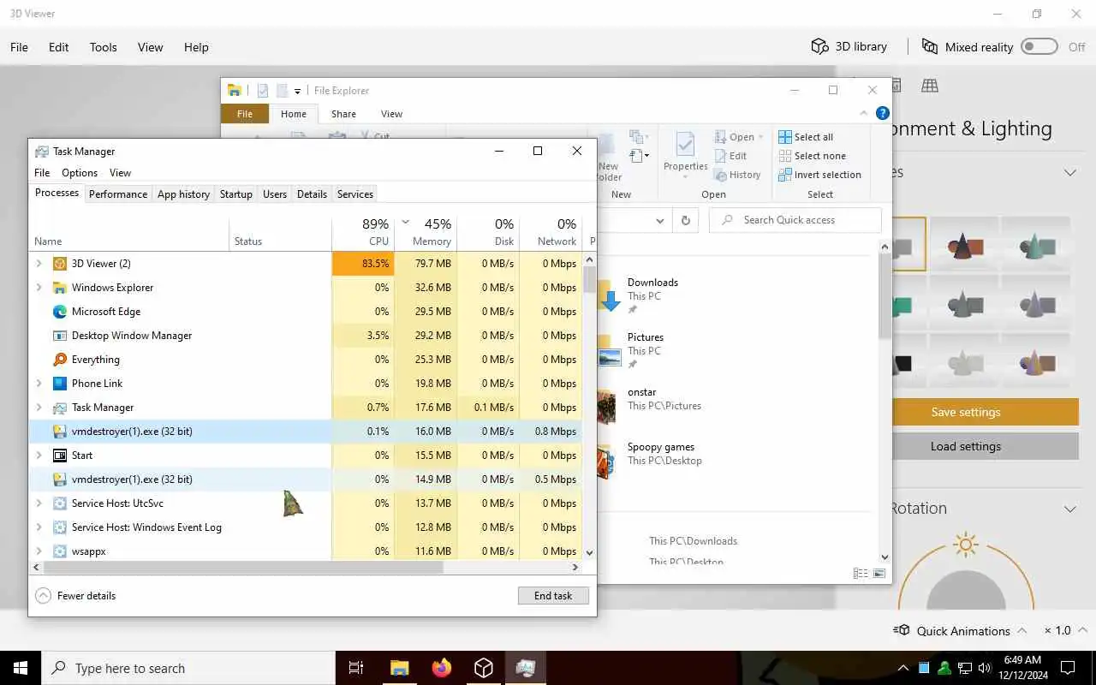Sort processes by the CPU column
This screenshot has width=1096, height=685.
coord(363,232)
